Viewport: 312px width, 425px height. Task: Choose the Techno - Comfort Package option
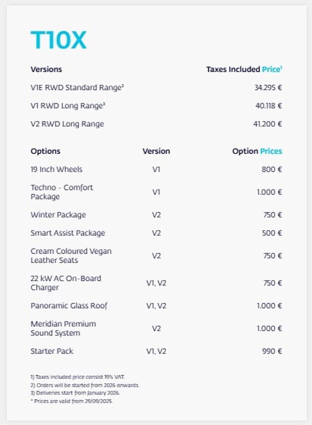point(62,192)
